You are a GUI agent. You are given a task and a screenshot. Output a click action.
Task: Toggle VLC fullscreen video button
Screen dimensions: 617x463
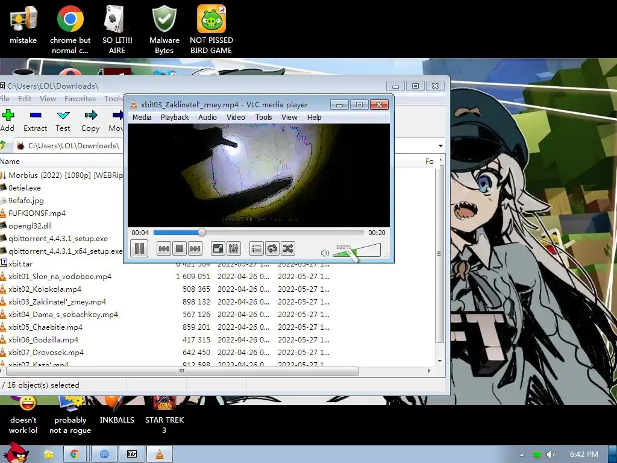tap(218, 248)
